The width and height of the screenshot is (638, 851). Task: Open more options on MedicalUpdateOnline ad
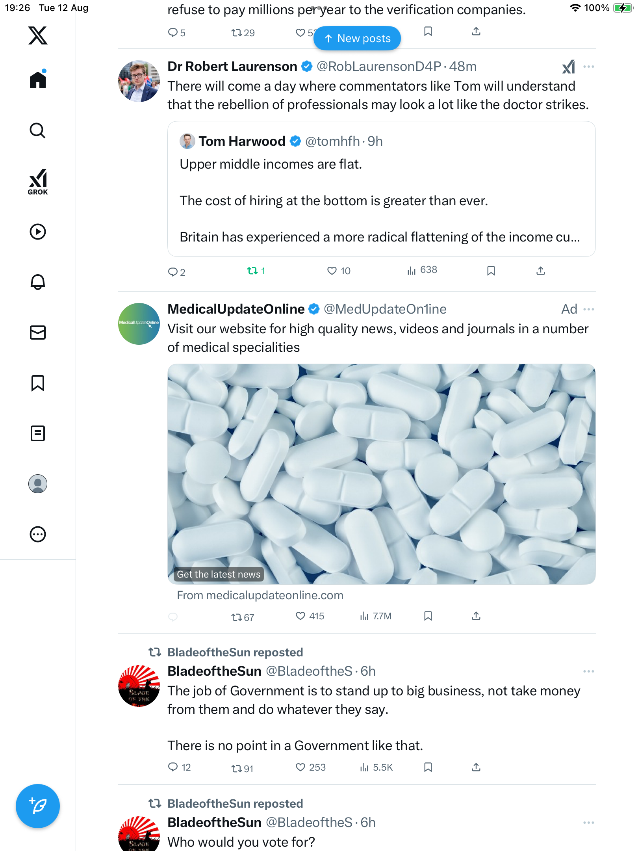(588, 309)
